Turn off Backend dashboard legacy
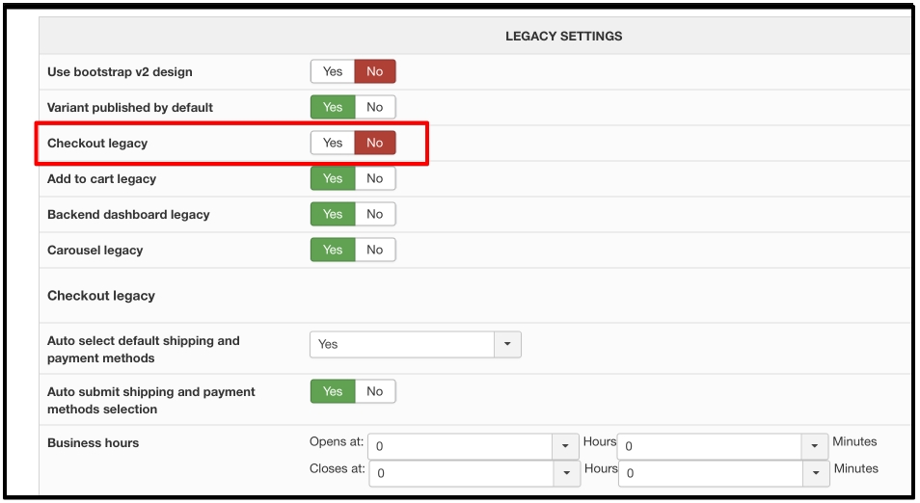The height and width of the screenshot is (503, 920). (375, 215)
